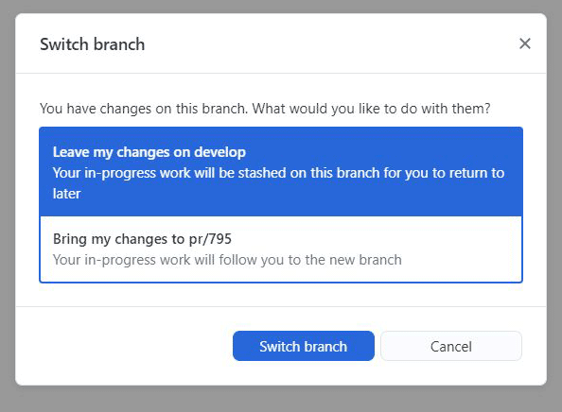Choose Bring my changes to pr/795
The image size is (562, 412).
coord(281,249)
